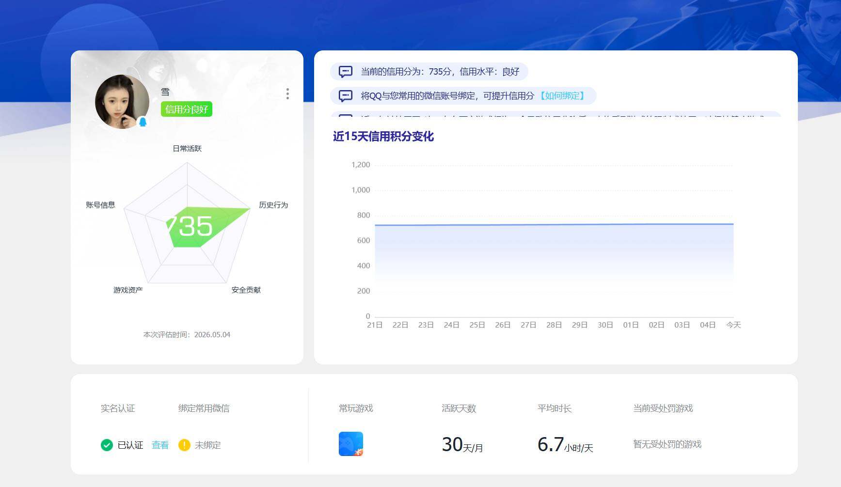Click the 25日 label on chart axis
The width and height of the screenshot is (841, 487).
[x=477, y=325]
